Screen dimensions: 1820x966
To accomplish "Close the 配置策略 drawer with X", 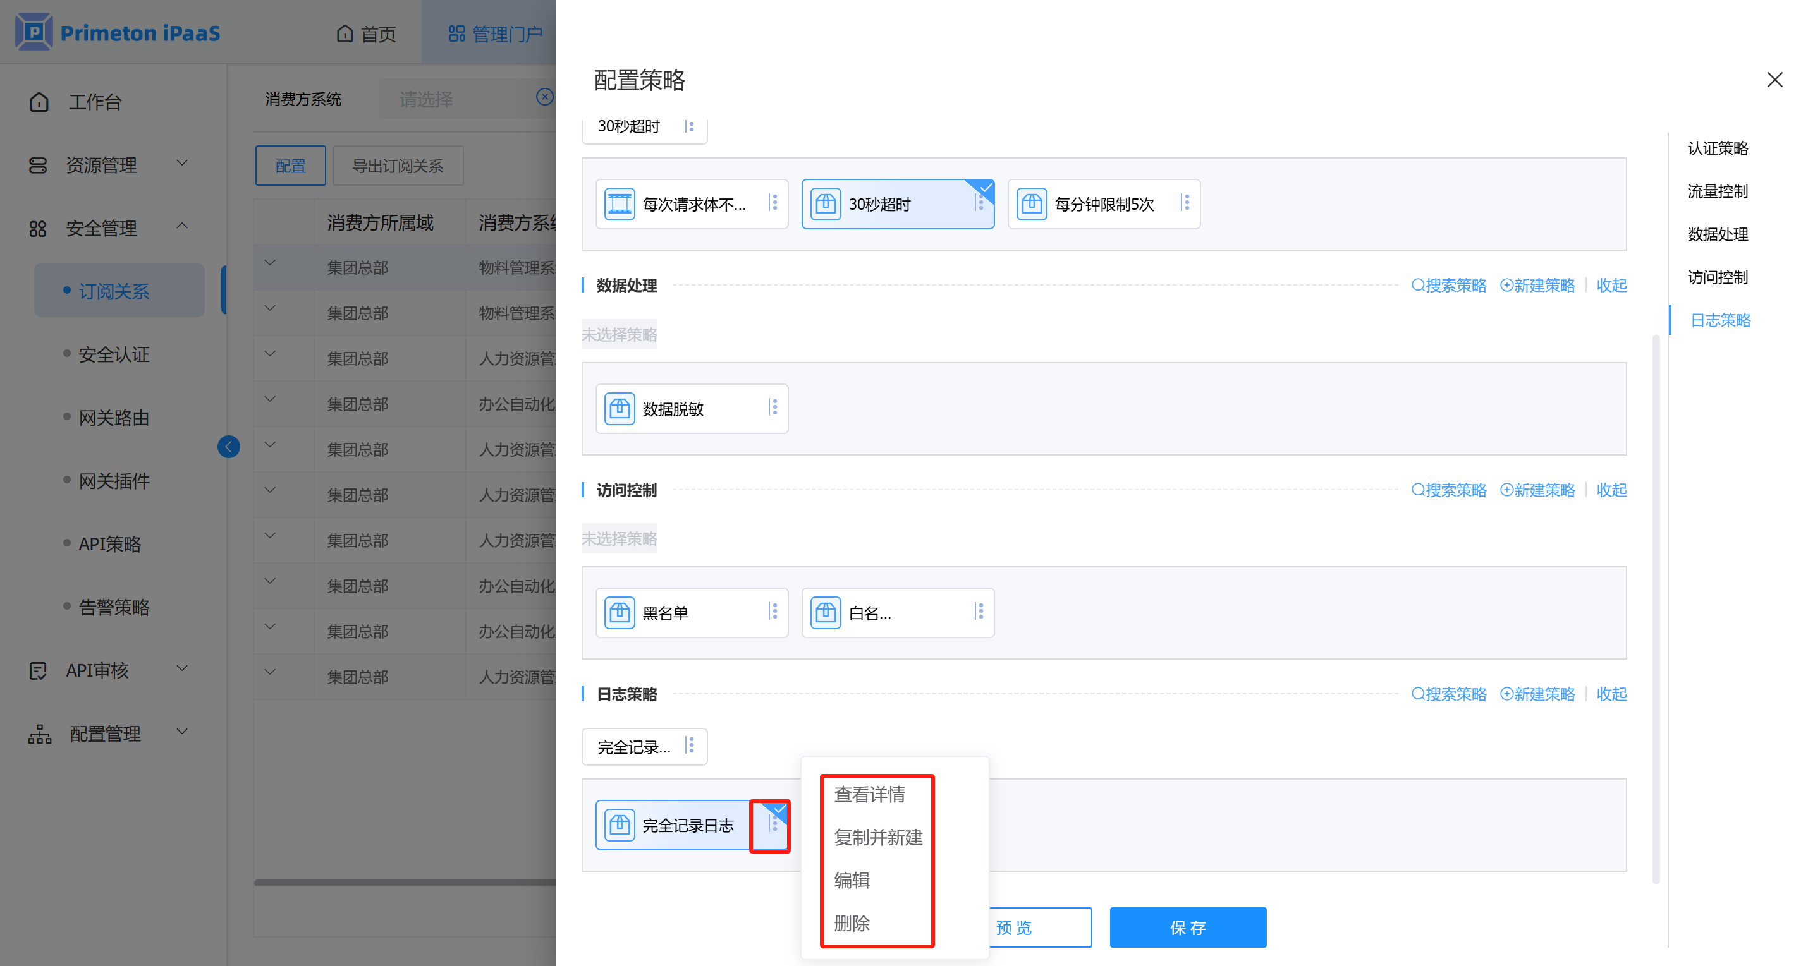I will tap(1774, 80).
